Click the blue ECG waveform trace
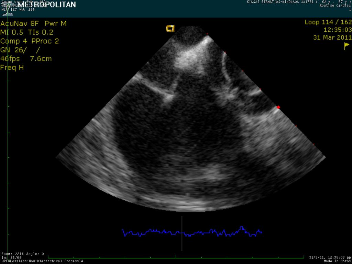This screenshot has width=352, height=264. point(192,232)
